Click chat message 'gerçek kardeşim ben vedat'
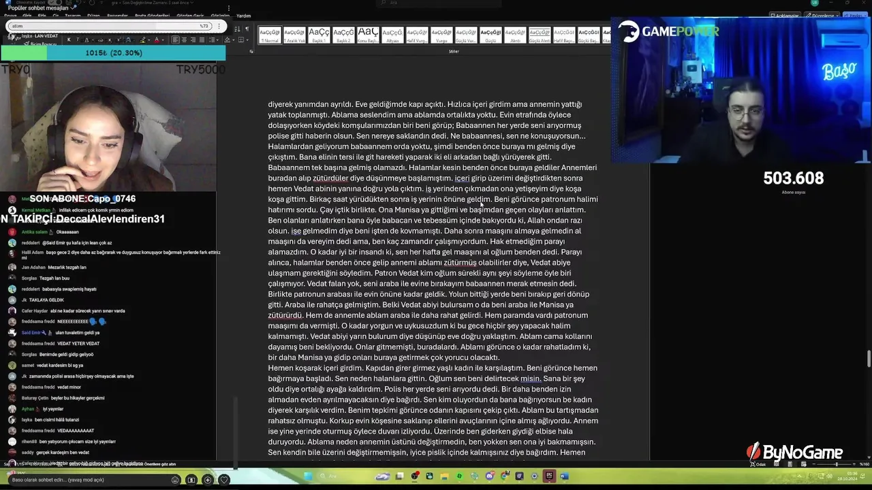 (64, 453)
